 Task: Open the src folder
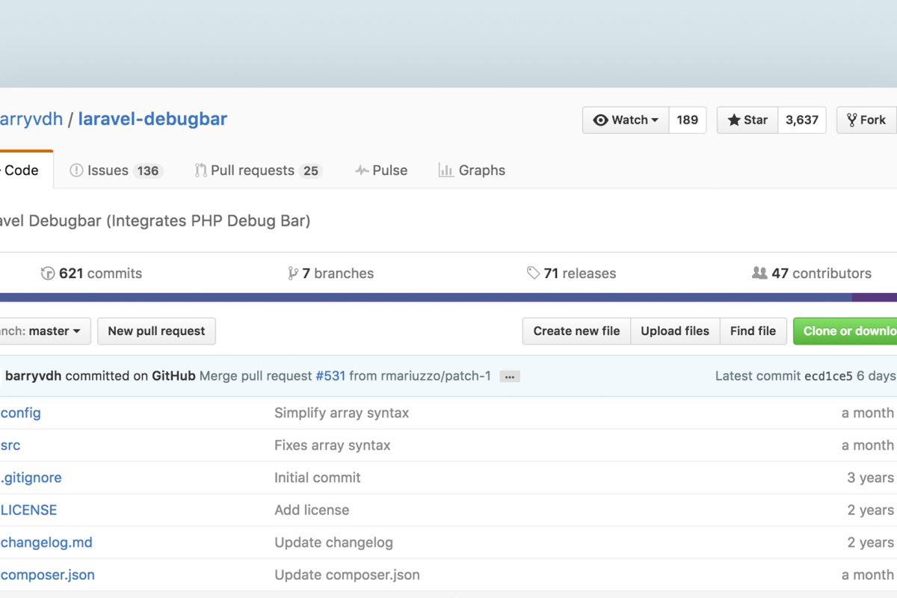pos(10,446)
